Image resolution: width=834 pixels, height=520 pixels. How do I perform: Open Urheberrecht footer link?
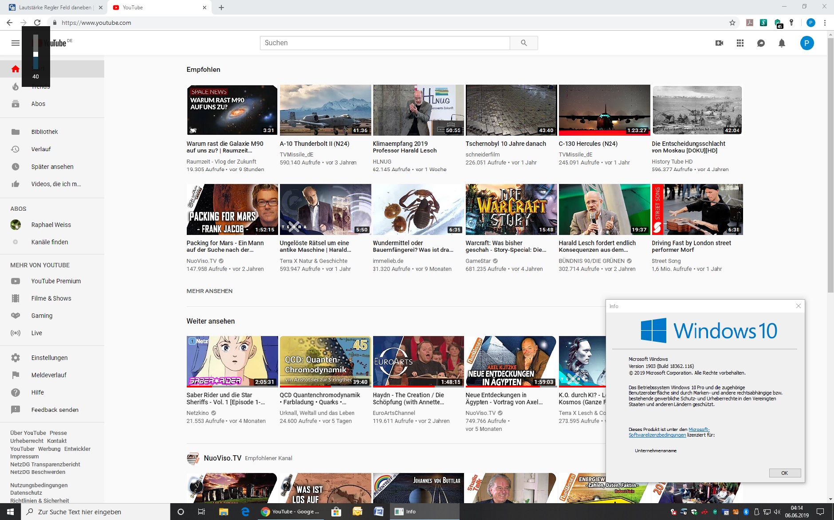27,441
